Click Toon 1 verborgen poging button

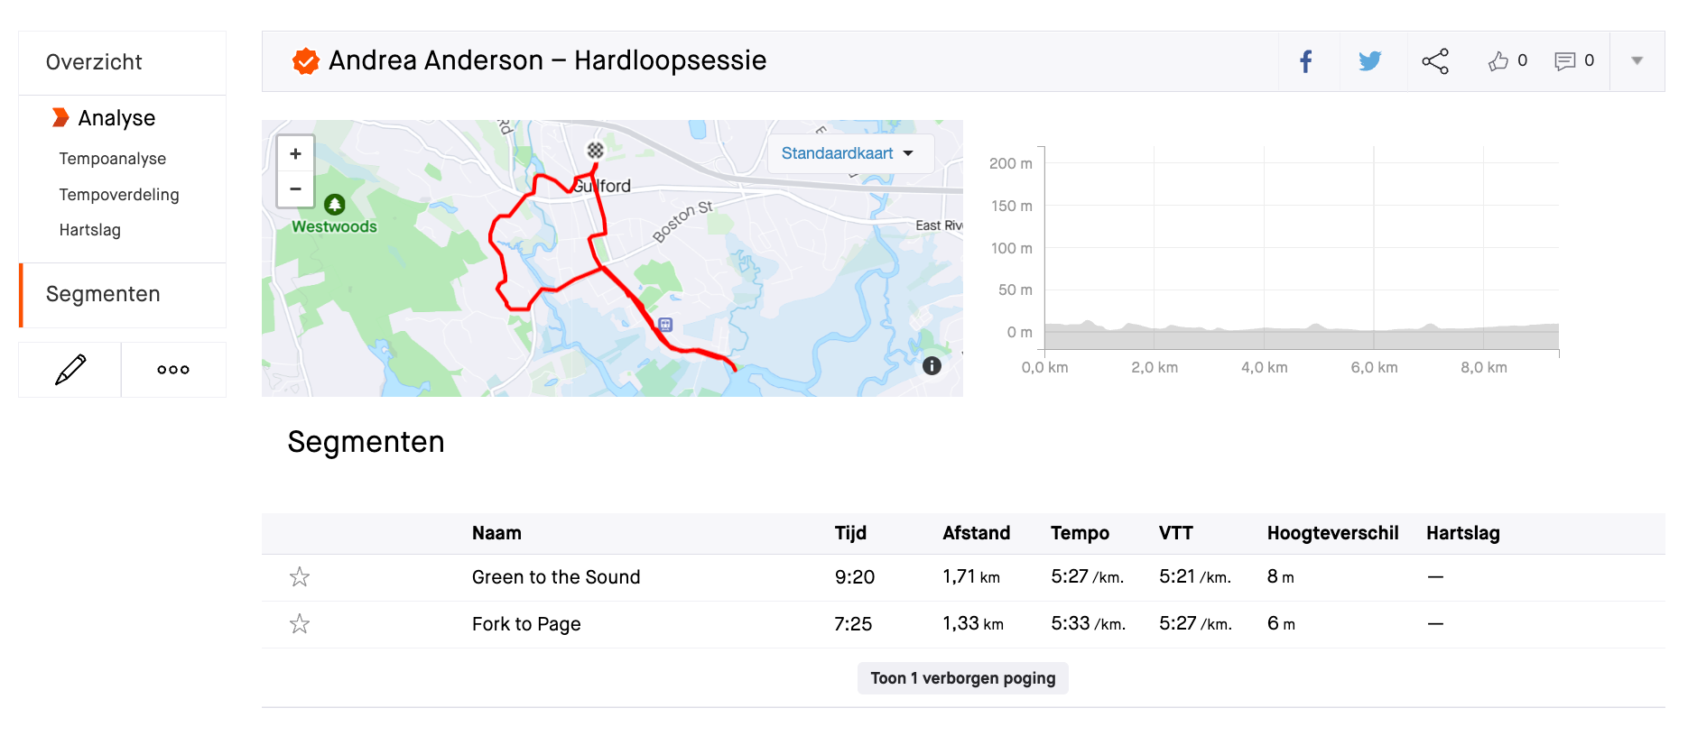pos(962,678)
